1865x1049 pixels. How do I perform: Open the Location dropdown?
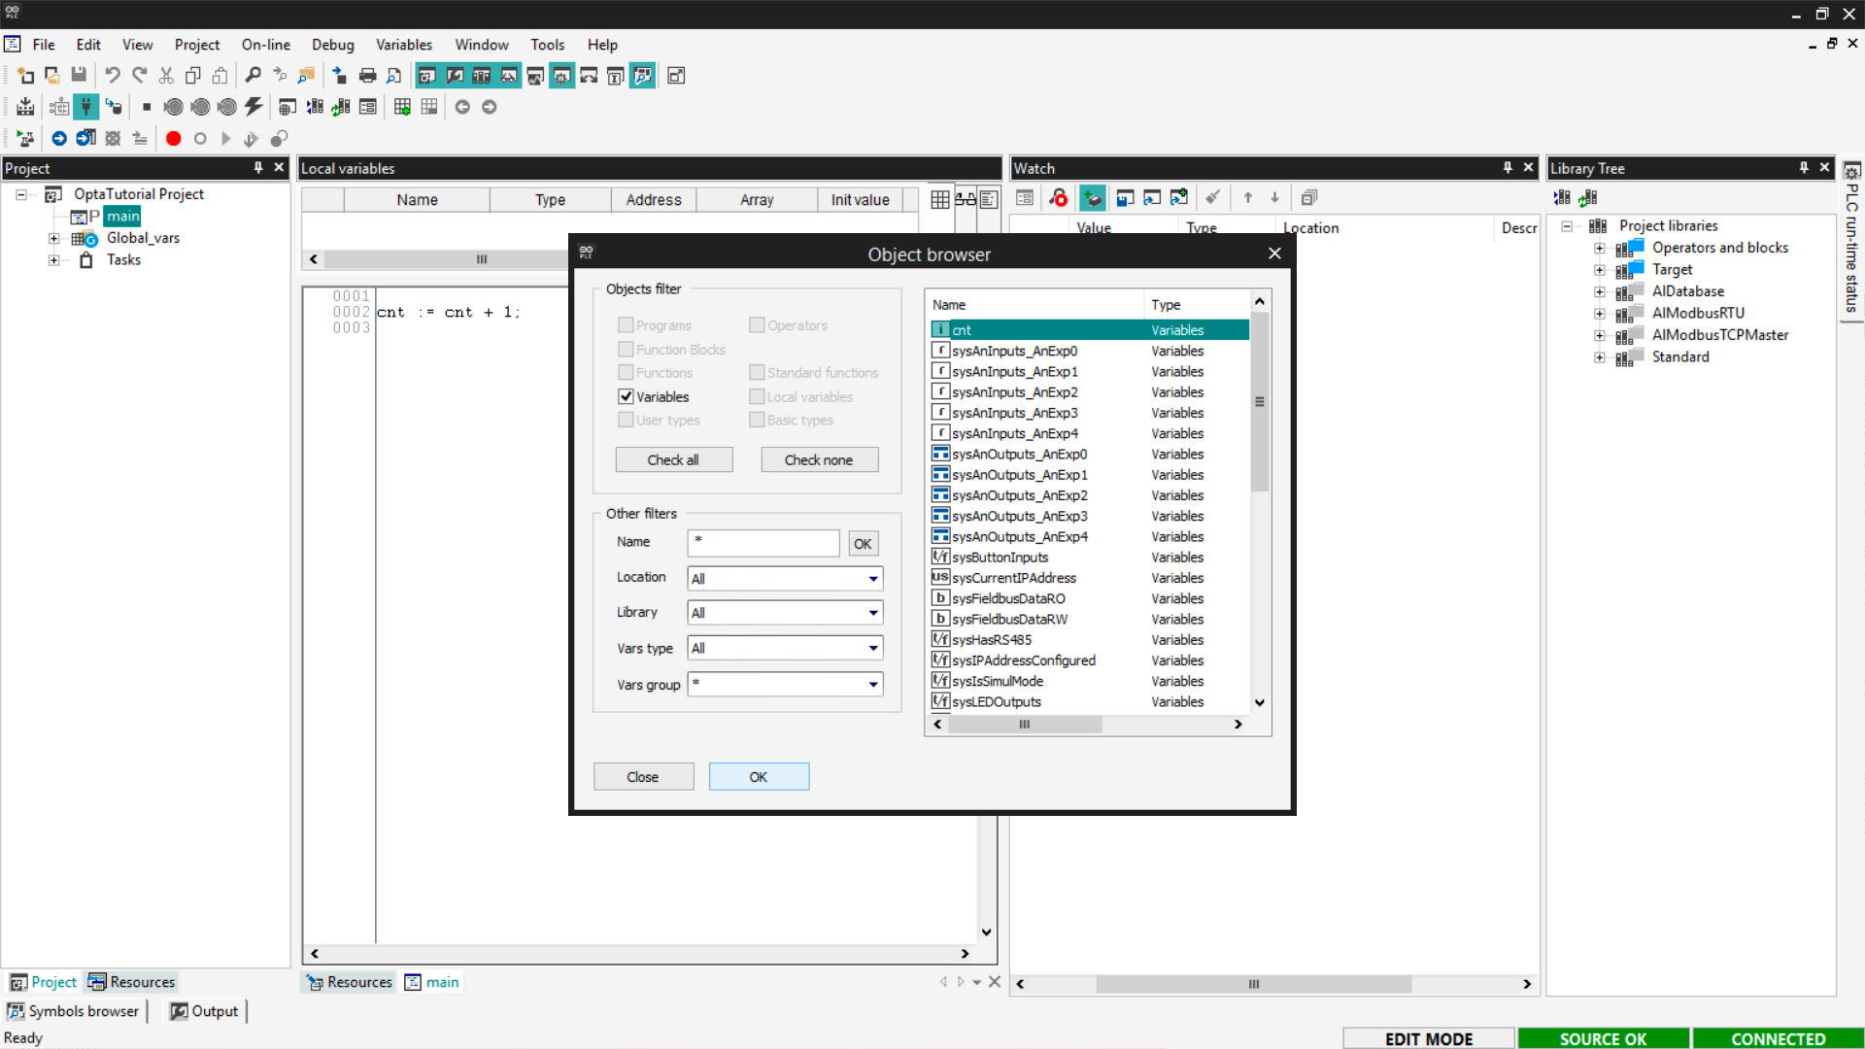click(784, 579)
